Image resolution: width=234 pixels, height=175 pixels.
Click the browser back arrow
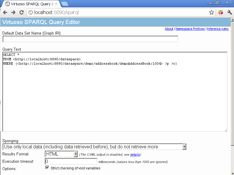click(x=5, y=12)
